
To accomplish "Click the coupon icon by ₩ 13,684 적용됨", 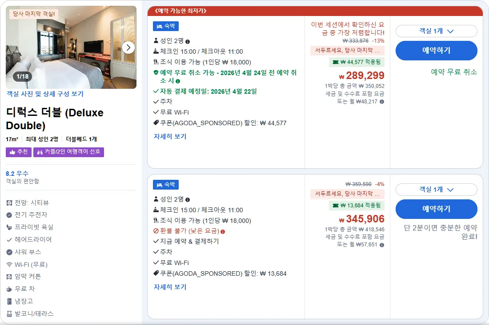I will click(336, 206).
